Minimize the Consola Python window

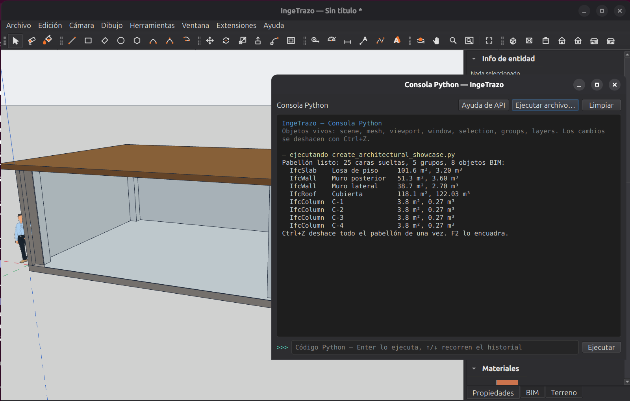click(579, 85)
